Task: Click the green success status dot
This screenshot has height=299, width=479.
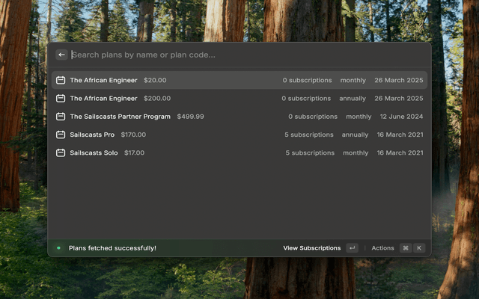Action: [x=58, y=248]
